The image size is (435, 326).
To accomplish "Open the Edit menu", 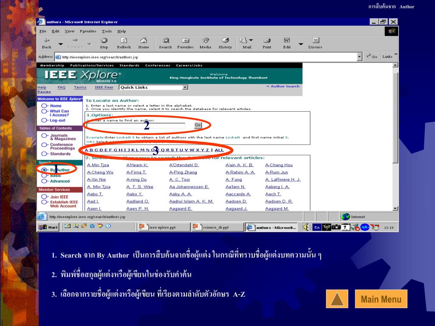I will pos(56,31).
